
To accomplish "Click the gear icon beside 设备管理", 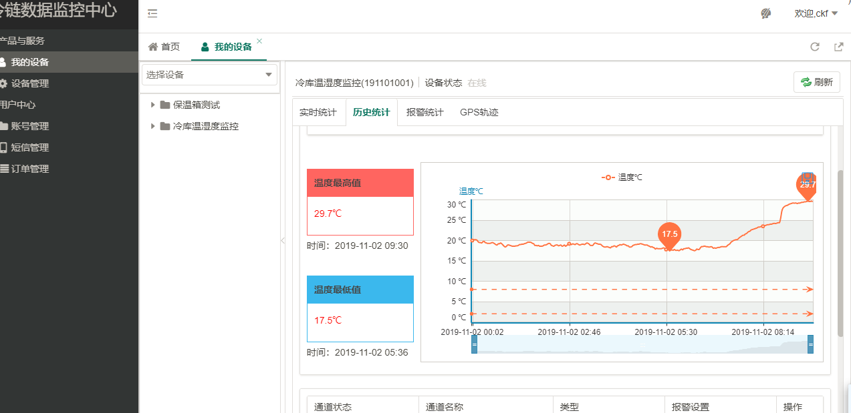I will pos(3,83).
